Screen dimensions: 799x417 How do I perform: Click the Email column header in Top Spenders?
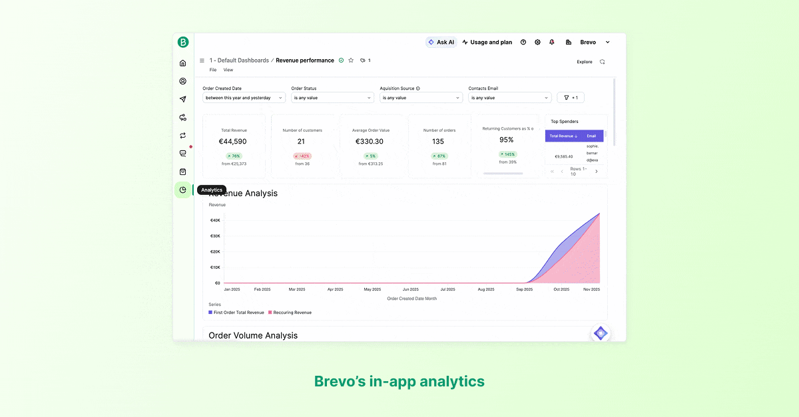(592, 136)
